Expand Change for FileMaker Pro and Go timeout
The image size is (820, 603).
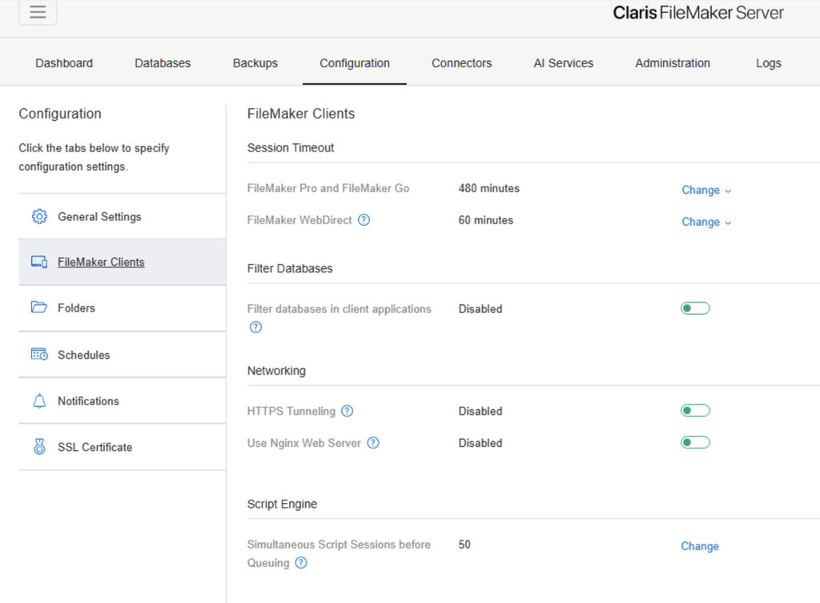[706, 190]
